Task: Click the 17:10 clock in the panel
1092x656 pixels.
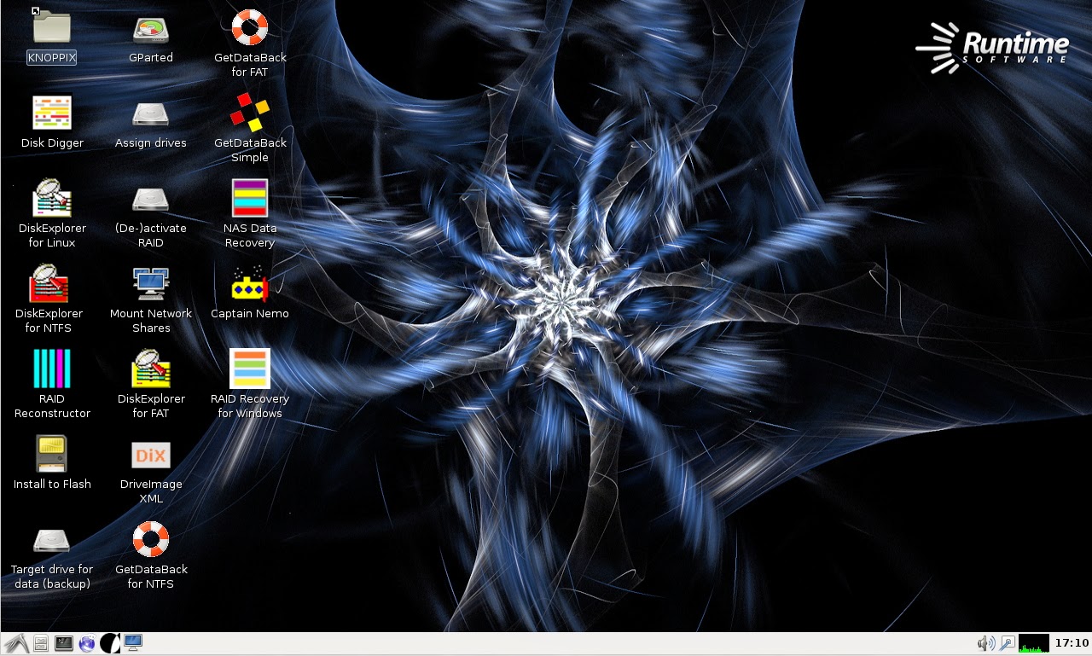Action: [1072, 643]
